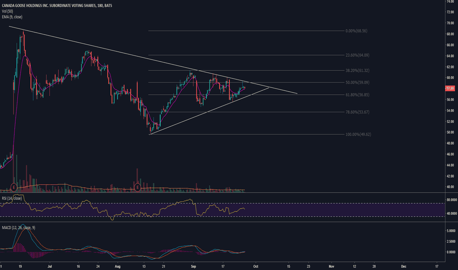Open the MACD (12, 26, close, 9) label
The height and width of the screenshot is (270, 458).
pos(18,228)
